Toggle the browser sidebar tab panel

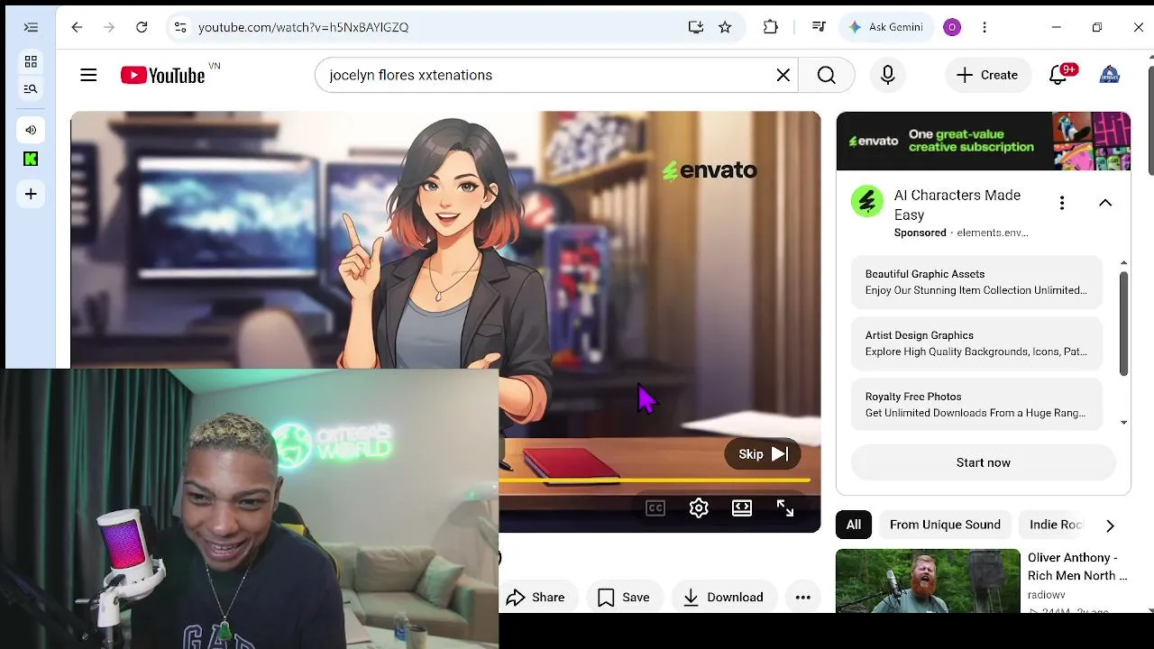coord(31,28)
